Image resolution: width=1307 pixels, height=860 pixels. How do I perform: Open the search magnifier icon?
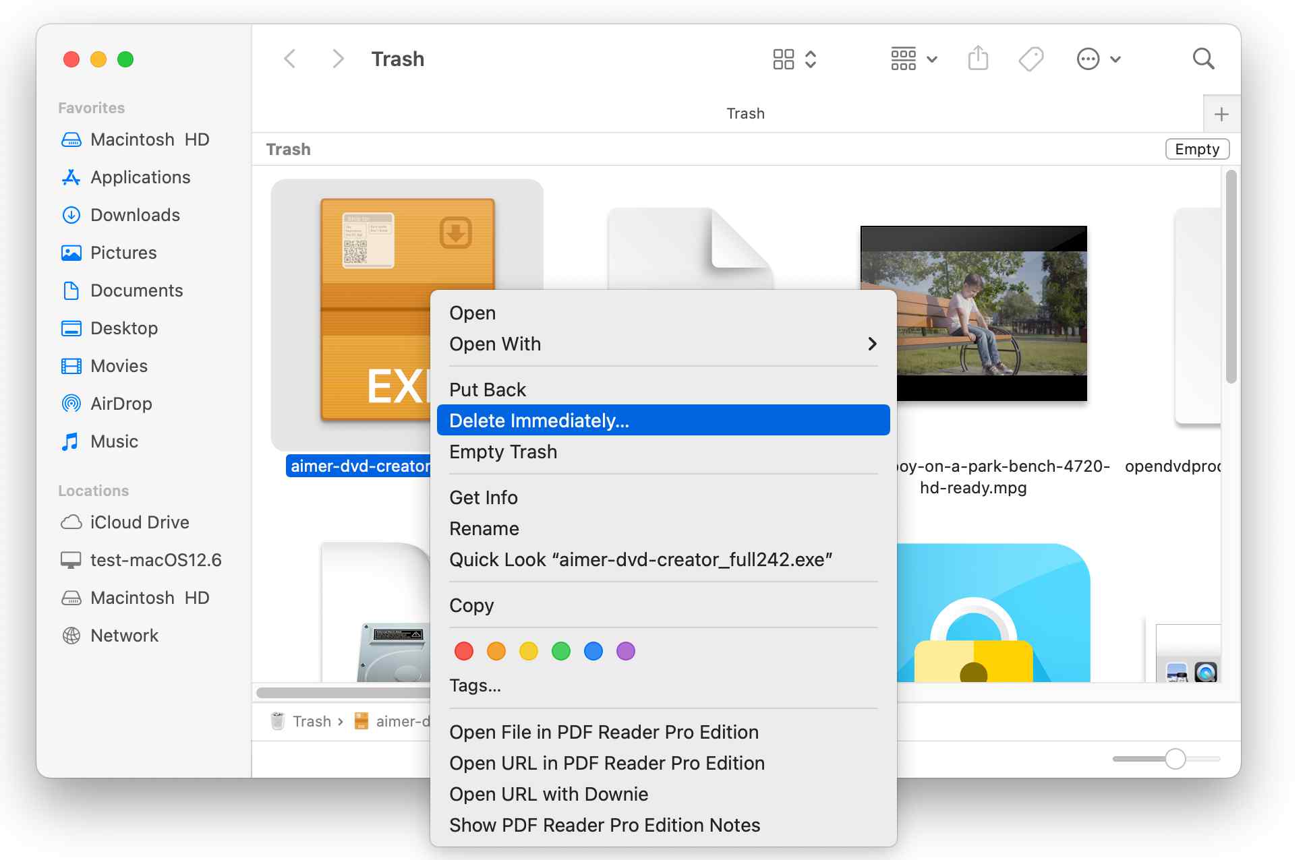(1203, 59)
